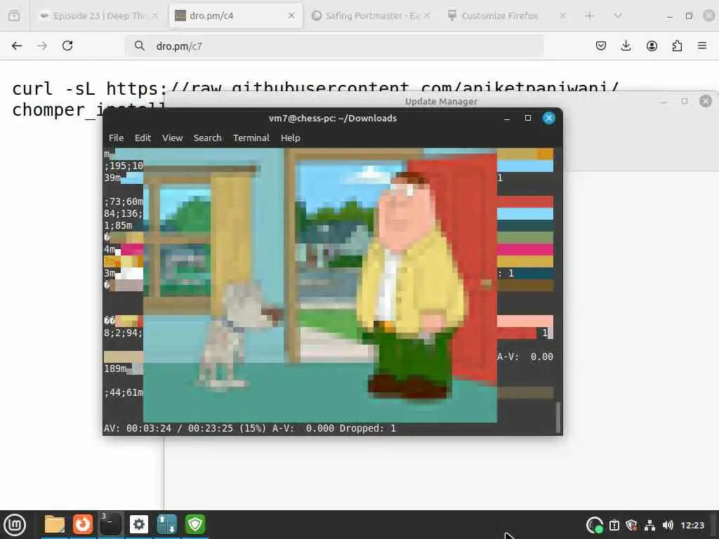Screen dimensions: 719x539
Task: Close the Safing Portmaster tab
Action: tap(427, 16)
